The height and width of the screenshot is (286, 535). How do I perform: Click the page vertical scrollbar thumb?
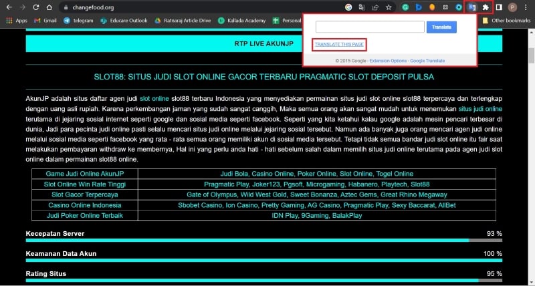pyautogui.click(x=531, y=55)
